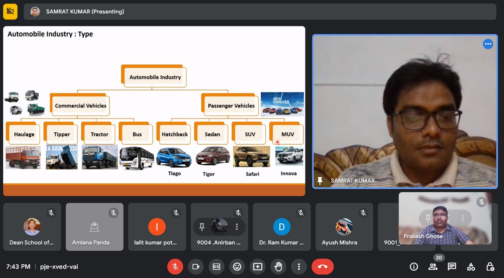Pin the Anirban participant tile
The height and width of the screenshot is (278, 504).
pos(202,227)
